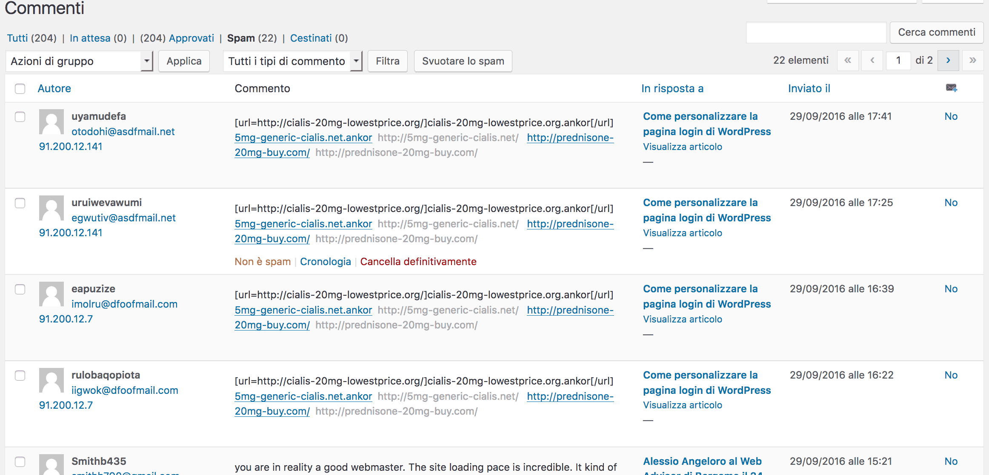Open email egwutiv@asdfmail.net
This screenshot has height=475, width=989.
tap(123, 218)
